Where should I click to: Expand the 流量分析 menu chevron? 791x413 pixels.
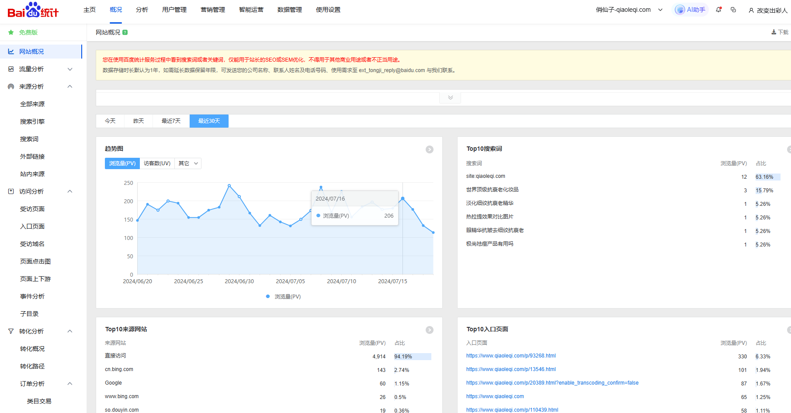[x=70, y=69]
